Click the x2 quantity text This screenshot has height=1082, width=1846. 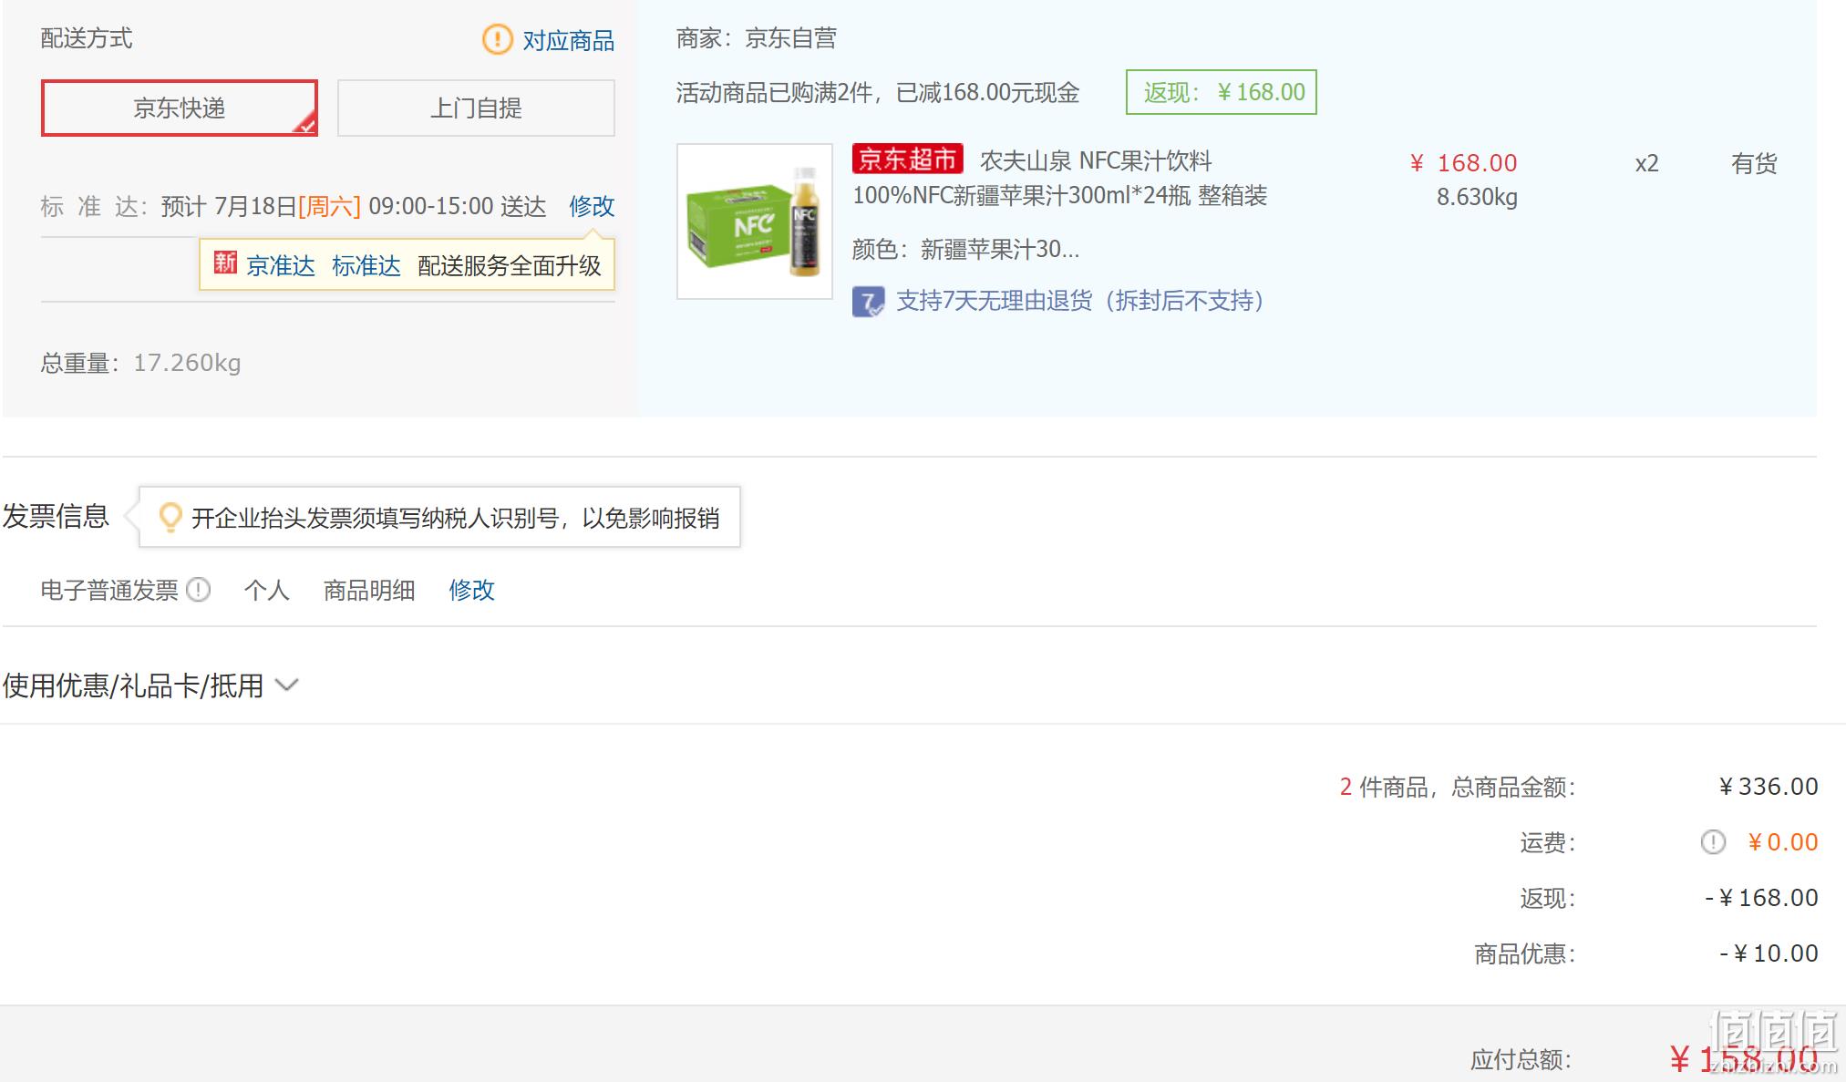click(1646, 163)
